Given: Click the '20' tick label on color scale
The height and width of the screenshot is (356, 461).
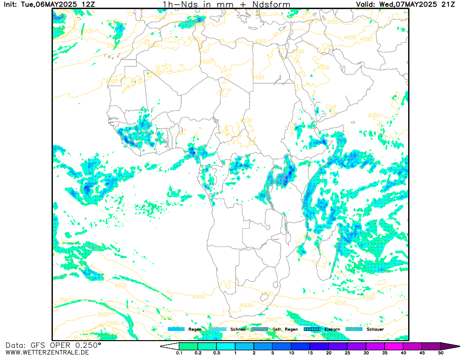Looking at the screenshot, I should click(x=329, y=353).
